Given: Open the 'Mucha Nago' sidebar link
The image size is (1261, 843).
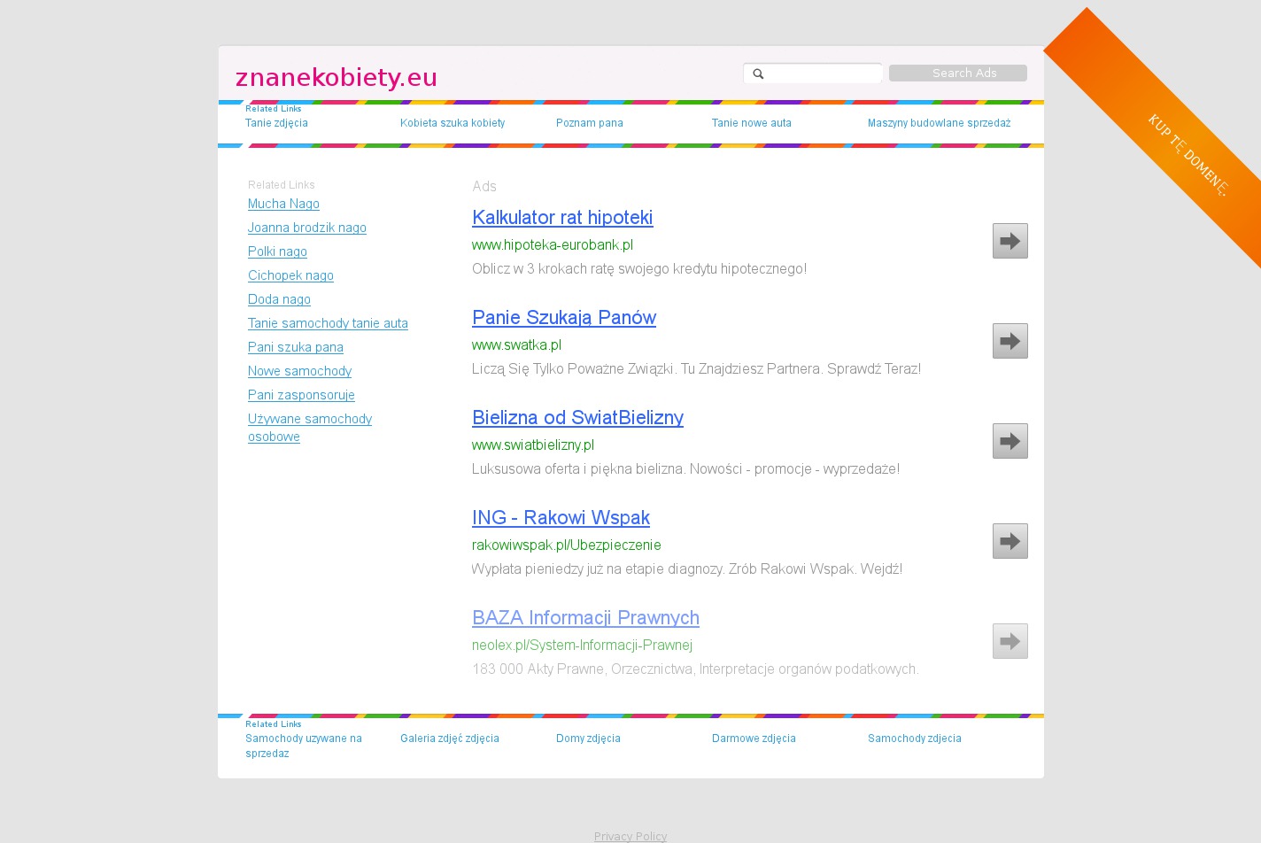Looking at the screenshot, I should tap(283, 204).
